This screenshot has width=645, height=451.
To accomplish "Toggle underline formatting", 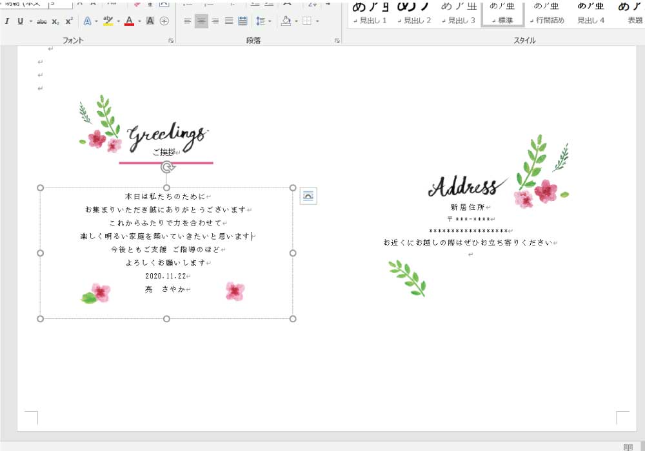I will click(x=21, y=21).
